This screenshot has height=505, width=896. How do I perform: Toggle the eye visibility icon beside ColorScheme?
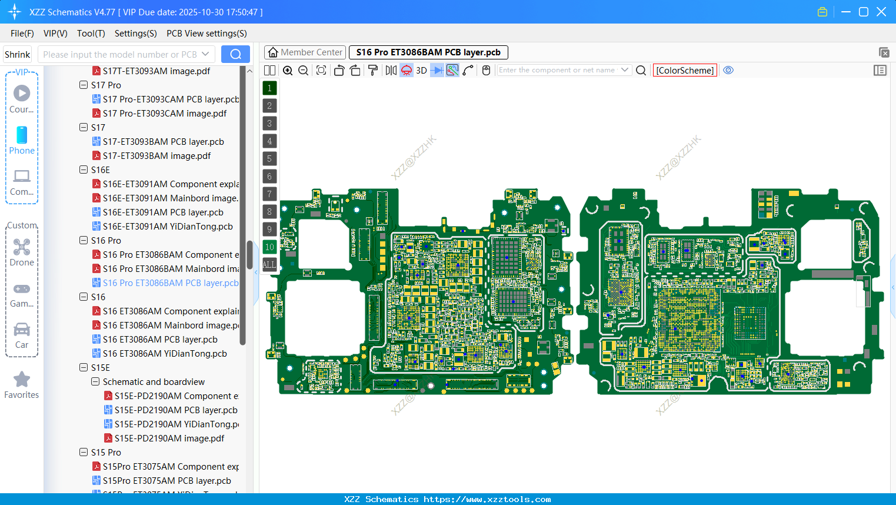pyautogui.click(x=728, y=69)
